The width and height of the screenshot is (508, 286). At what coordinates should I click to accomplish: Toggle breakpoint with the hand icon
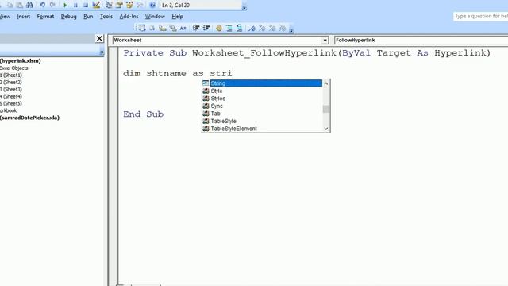coord(219,29)
